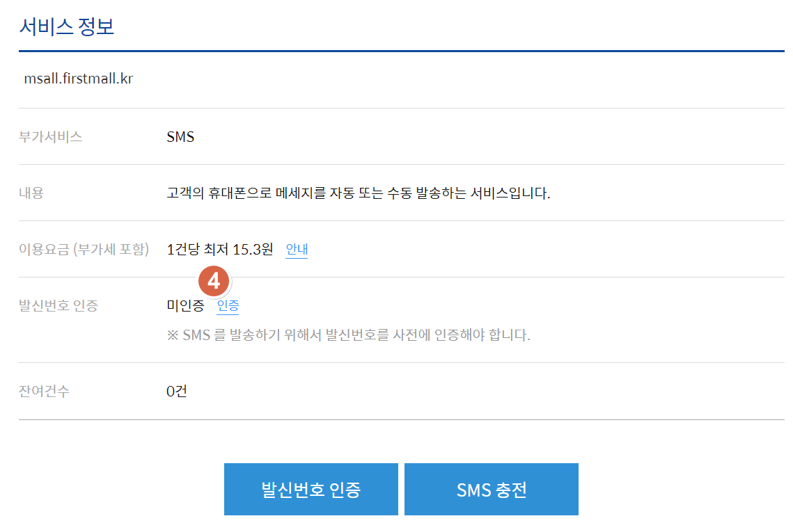Click the msall.firstmall.kr domain text

(x=78, y=79)
